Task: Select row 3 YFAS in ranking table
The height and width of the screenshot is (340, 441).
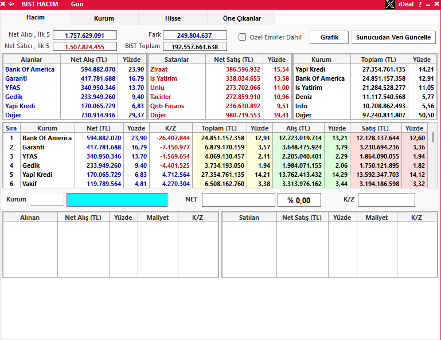Action: tap(216, 156)
